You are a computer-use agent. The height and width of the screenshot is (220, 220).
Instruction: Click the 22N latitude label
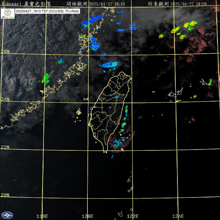tap(5, 147)
